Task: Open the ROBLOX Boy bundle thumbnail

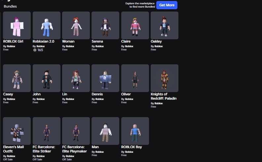Action: (135, 131)
